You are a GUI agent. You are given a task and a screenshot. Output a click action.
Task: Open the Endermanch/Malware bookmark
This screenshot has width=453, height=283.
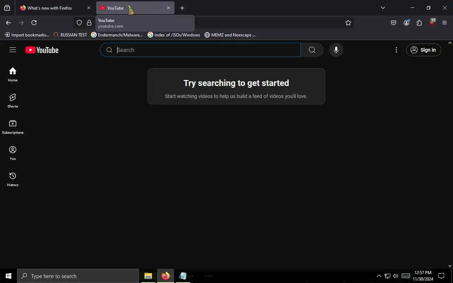coord(117,35)
